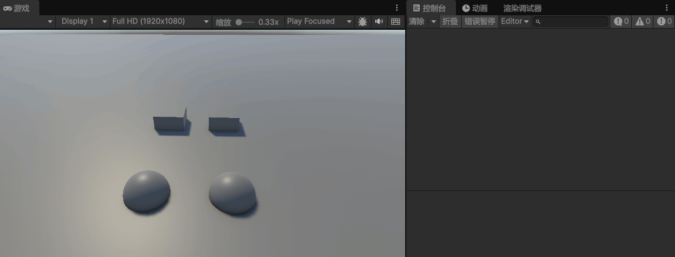This screenshot has height=257, width=675.
Task: Open the Editor dropdown in the console
Action: (x=514, y=22)
